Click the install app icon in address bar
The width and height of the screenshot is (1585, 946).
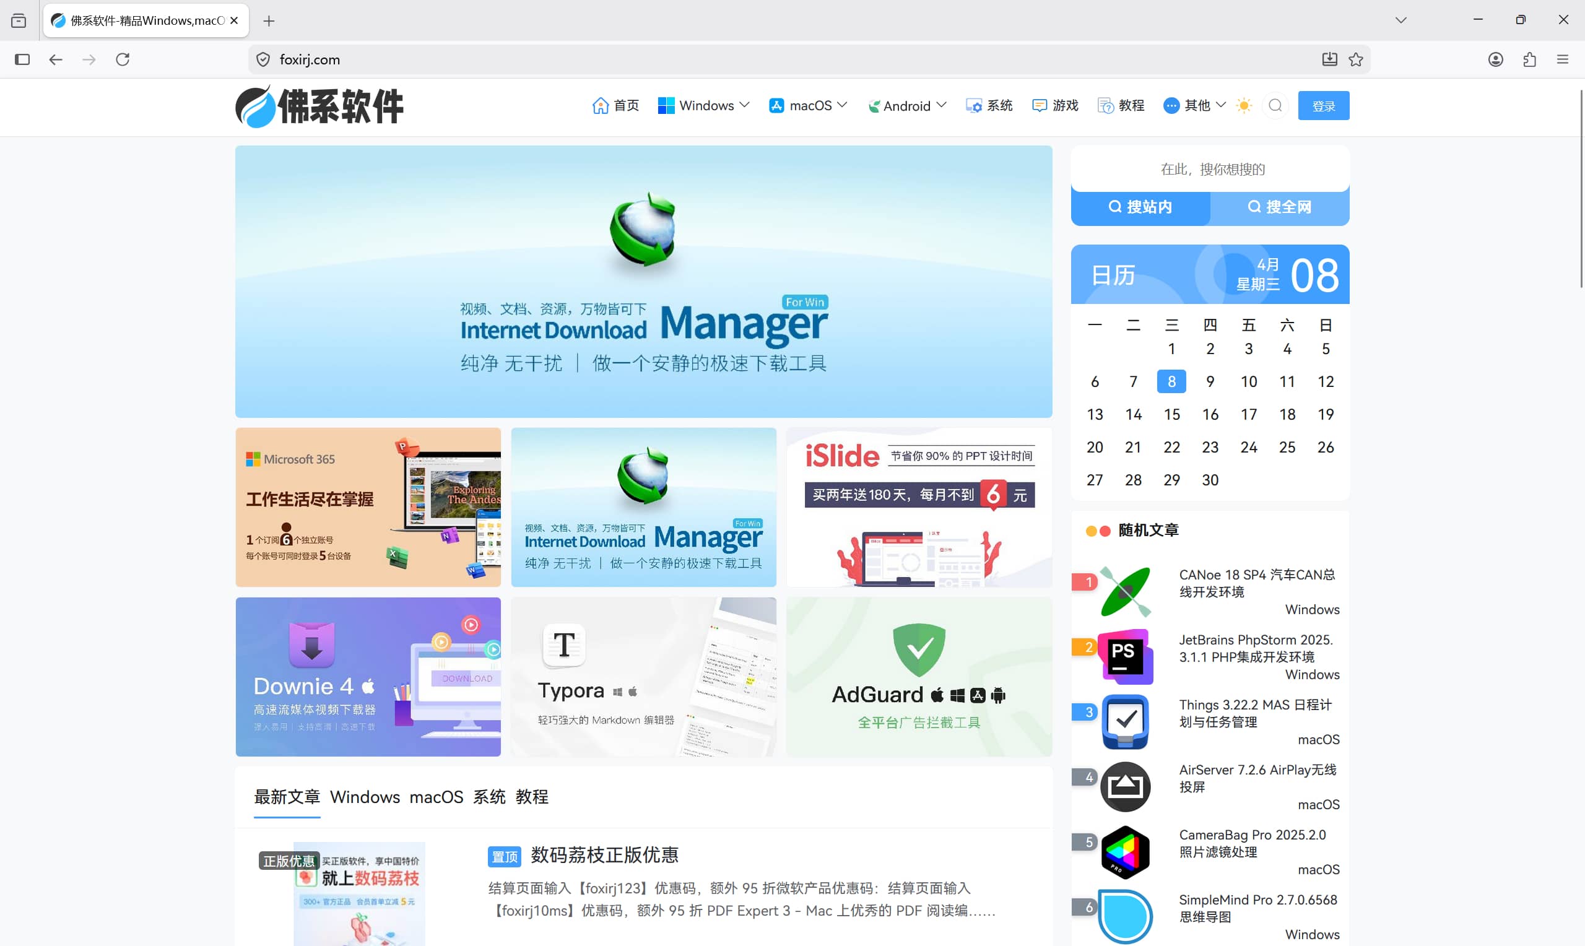click(1329, 59)
